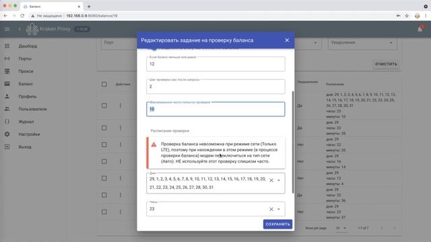
Task: Click the Порт filter field
Action: 119,43
